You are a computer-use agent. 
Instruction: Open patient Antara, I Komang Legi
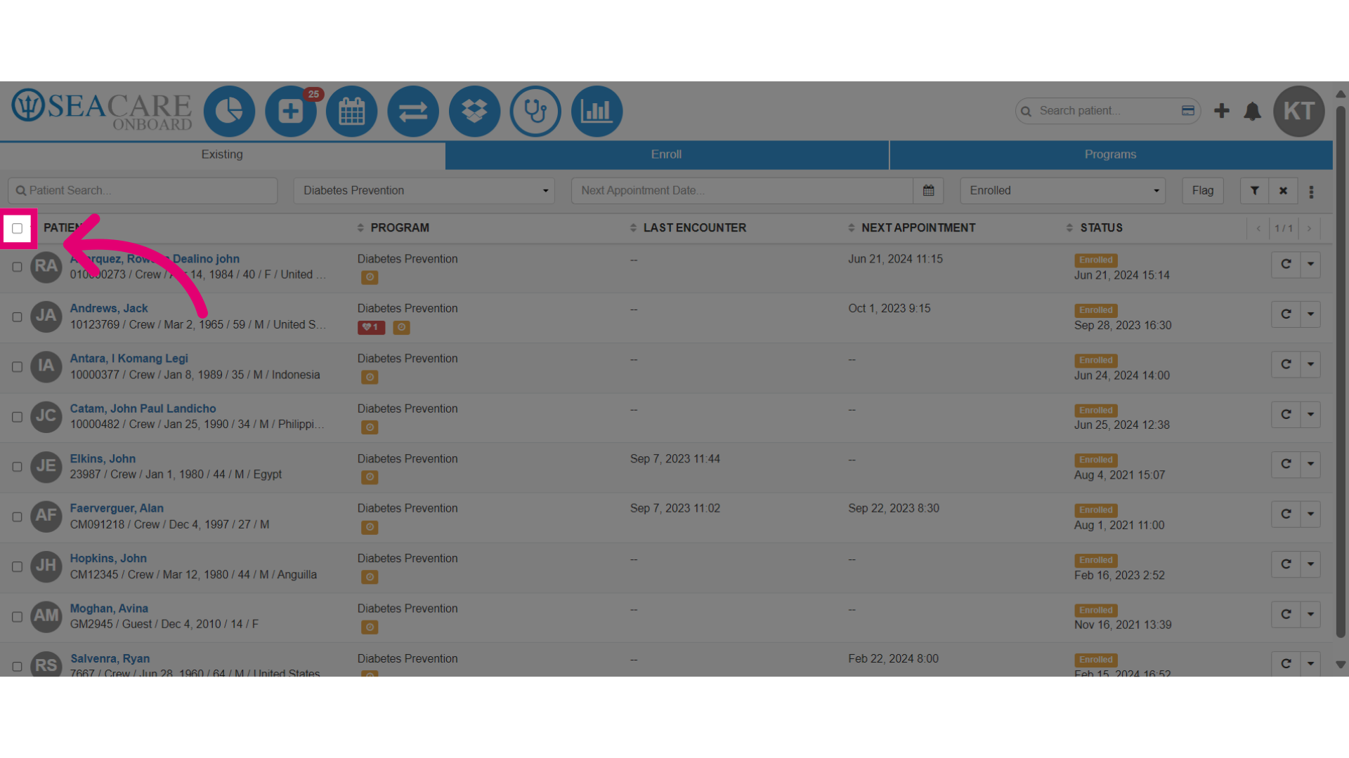(129, 359)
